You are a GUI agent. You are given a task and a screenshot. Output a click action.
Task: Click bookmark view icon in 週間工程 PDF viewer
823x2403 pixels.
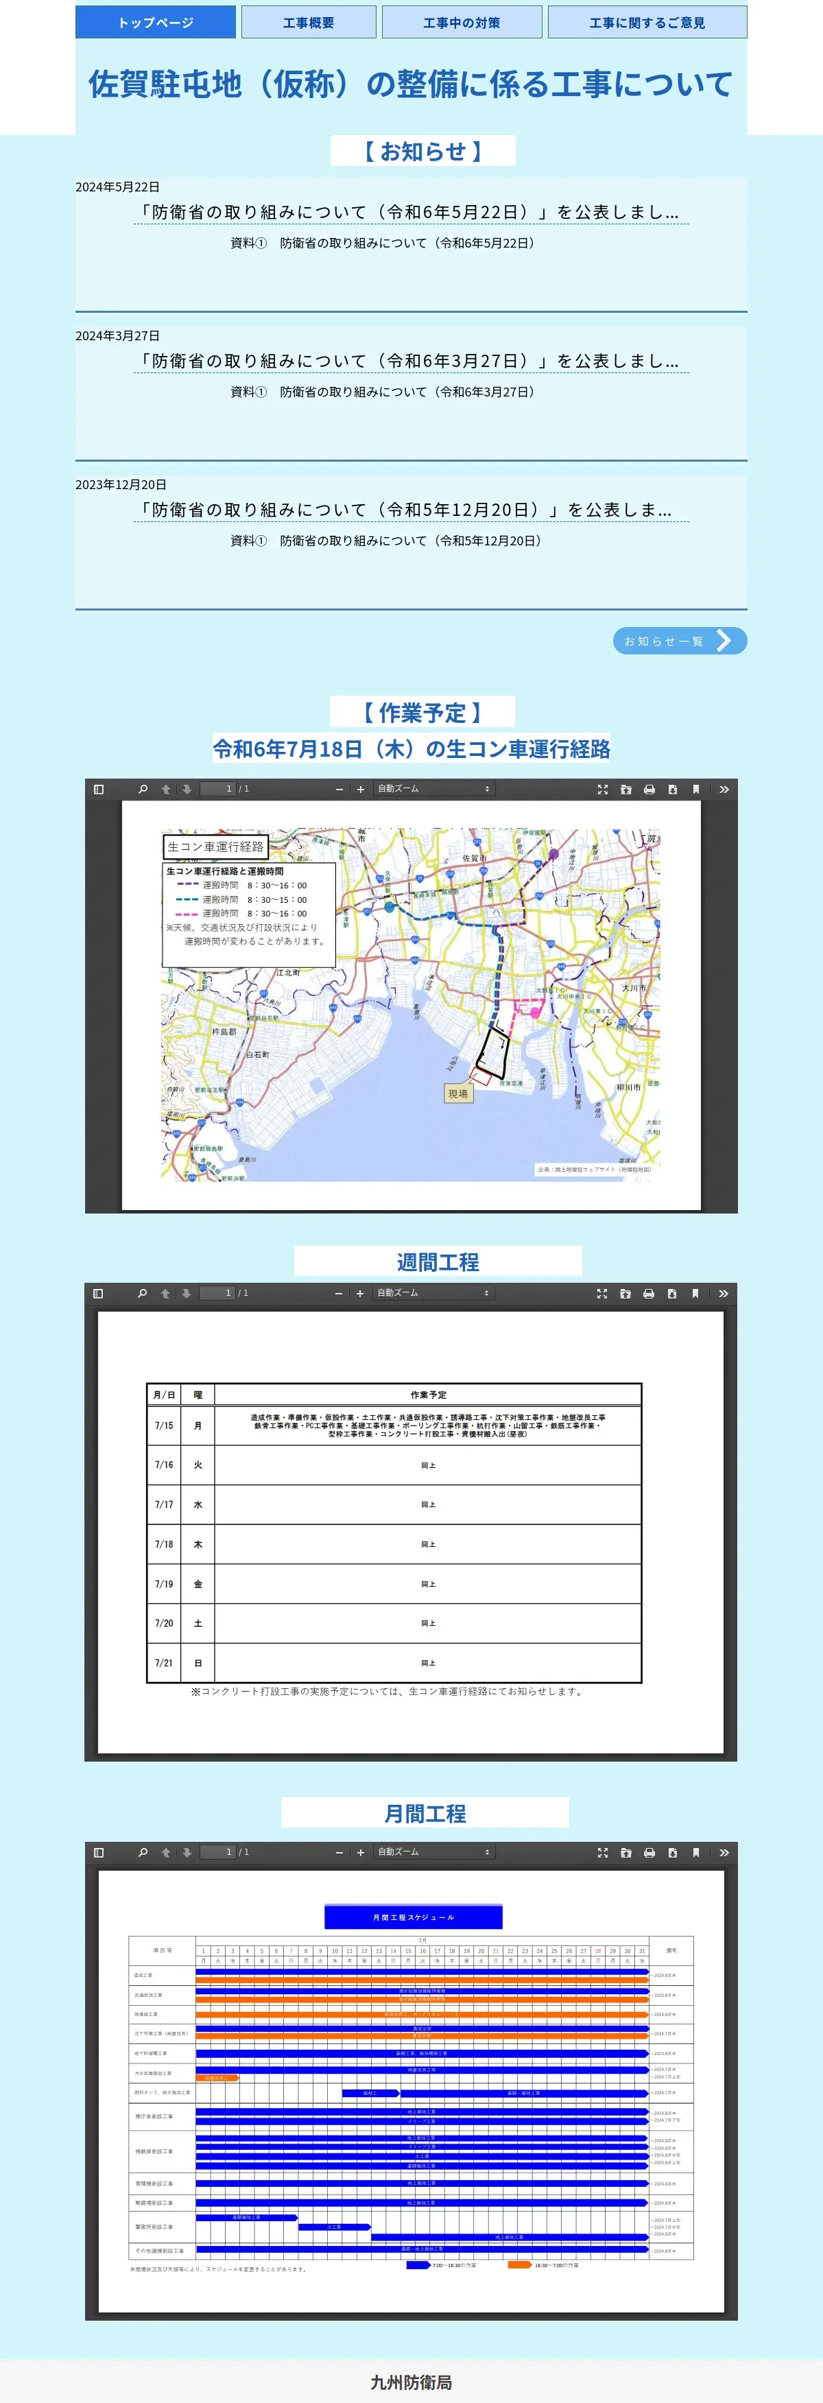pyautogui.click(x=695, y=1293)
